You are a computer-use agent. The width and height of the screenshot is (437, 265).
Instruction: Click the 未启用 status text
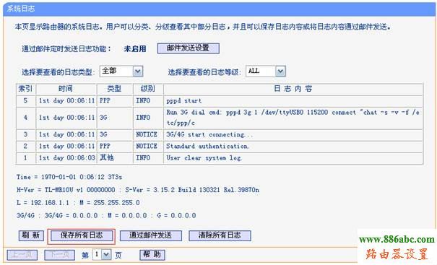coord(135,49)
